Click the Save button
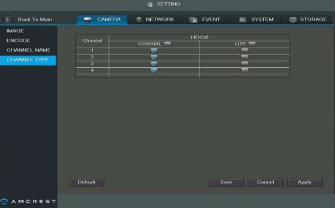The width and height of the screenshot is (335, 208). (x=226, y=182)
